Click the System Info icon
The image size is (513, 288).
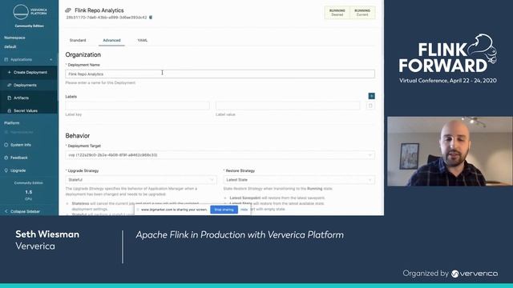coord(6,145)
